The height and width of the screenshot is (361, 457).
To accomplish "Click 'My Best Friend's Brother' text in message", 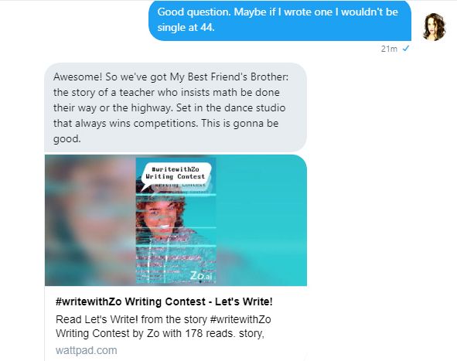I will click(229, 77).
